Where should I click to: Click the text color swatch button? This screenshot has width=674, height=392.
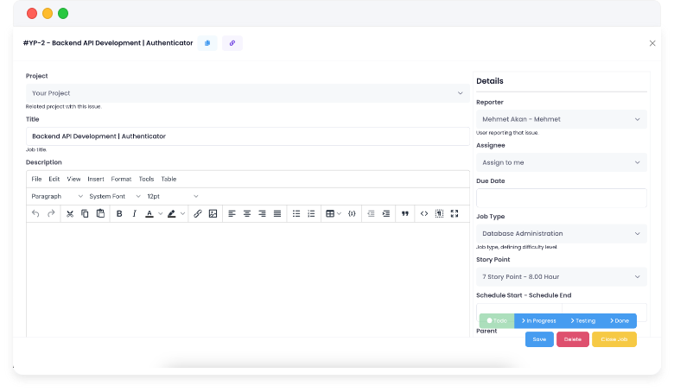(x=149, y=213)
